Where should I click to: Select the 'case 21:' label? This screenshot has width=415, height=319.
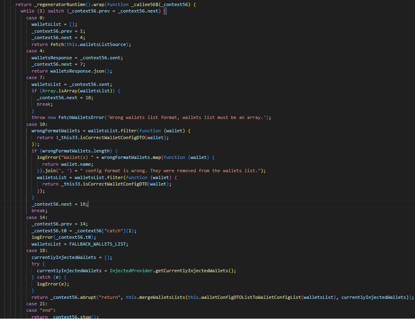[37, 304]
